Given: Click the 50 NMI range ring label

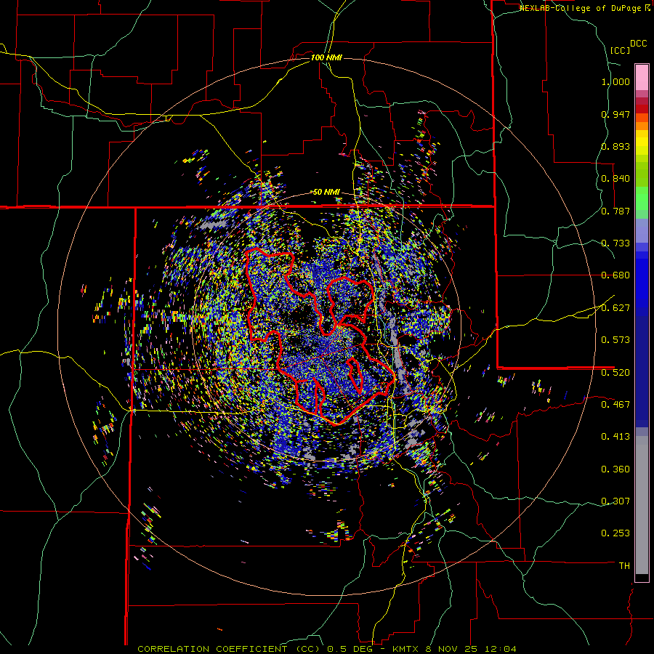Looking at the screenshot, I should coord(326,193).
